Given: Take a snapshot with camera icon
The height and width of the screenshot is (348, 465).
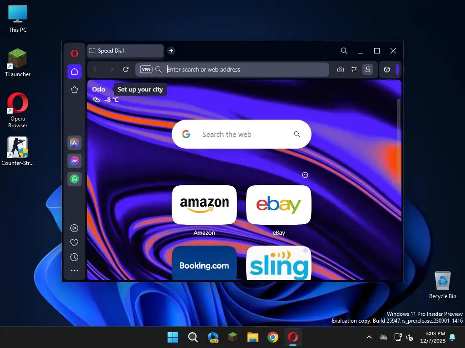Looking at the screenshot, I should point(341,69).
